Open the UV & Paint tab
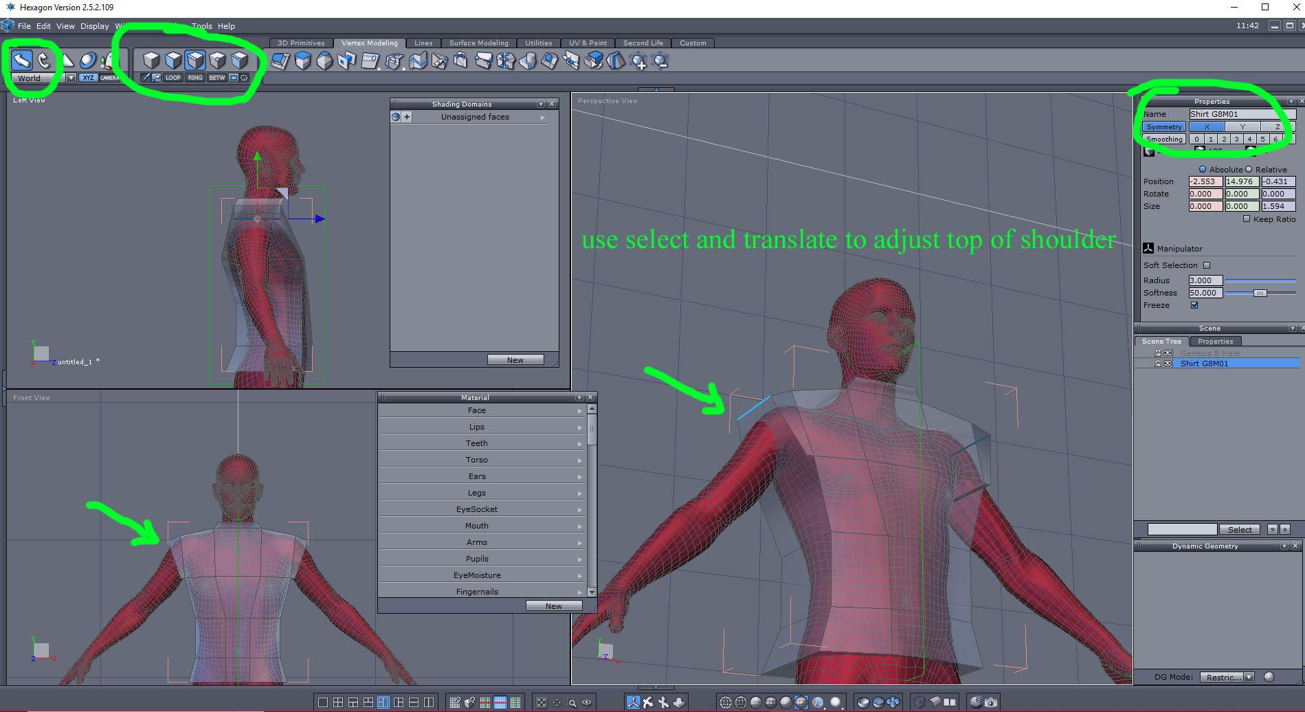The image size is (1305, 712). click(588, 43)
